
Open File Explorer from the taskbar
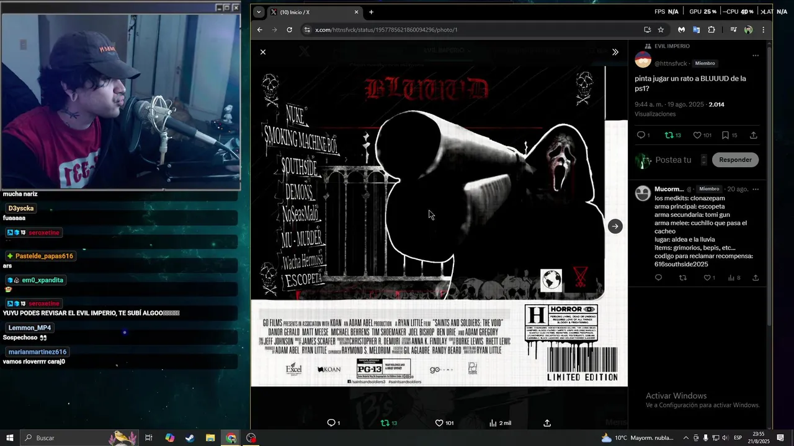[x=210, y=438]
